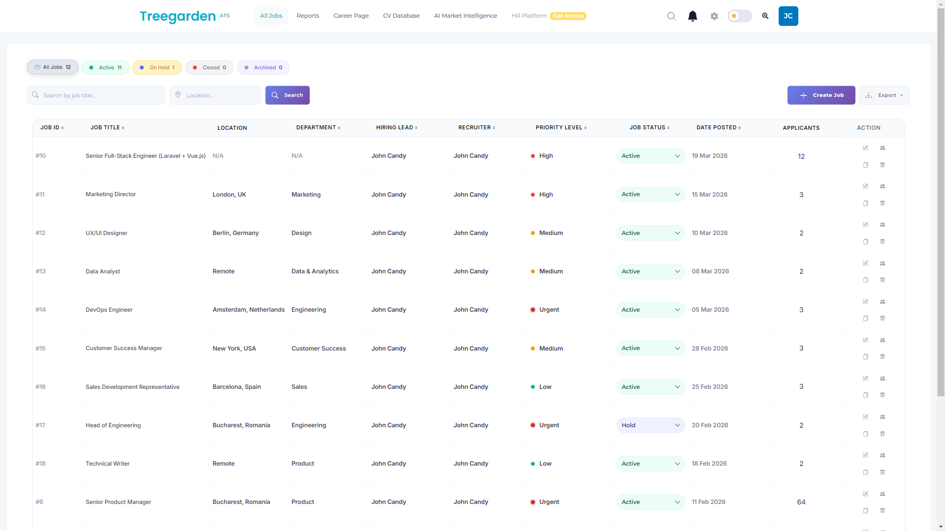The width and height of the screenshot is (945, 531).
Task: Toggle the light/dark theme switch
Action: 740,16
